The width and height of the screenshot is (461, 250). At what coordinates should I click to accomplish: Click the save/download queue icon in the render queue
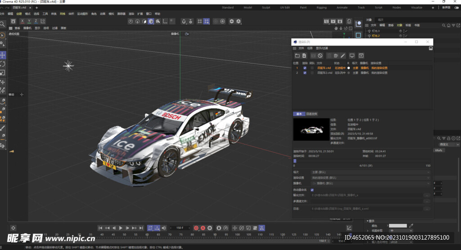[304, 55]
